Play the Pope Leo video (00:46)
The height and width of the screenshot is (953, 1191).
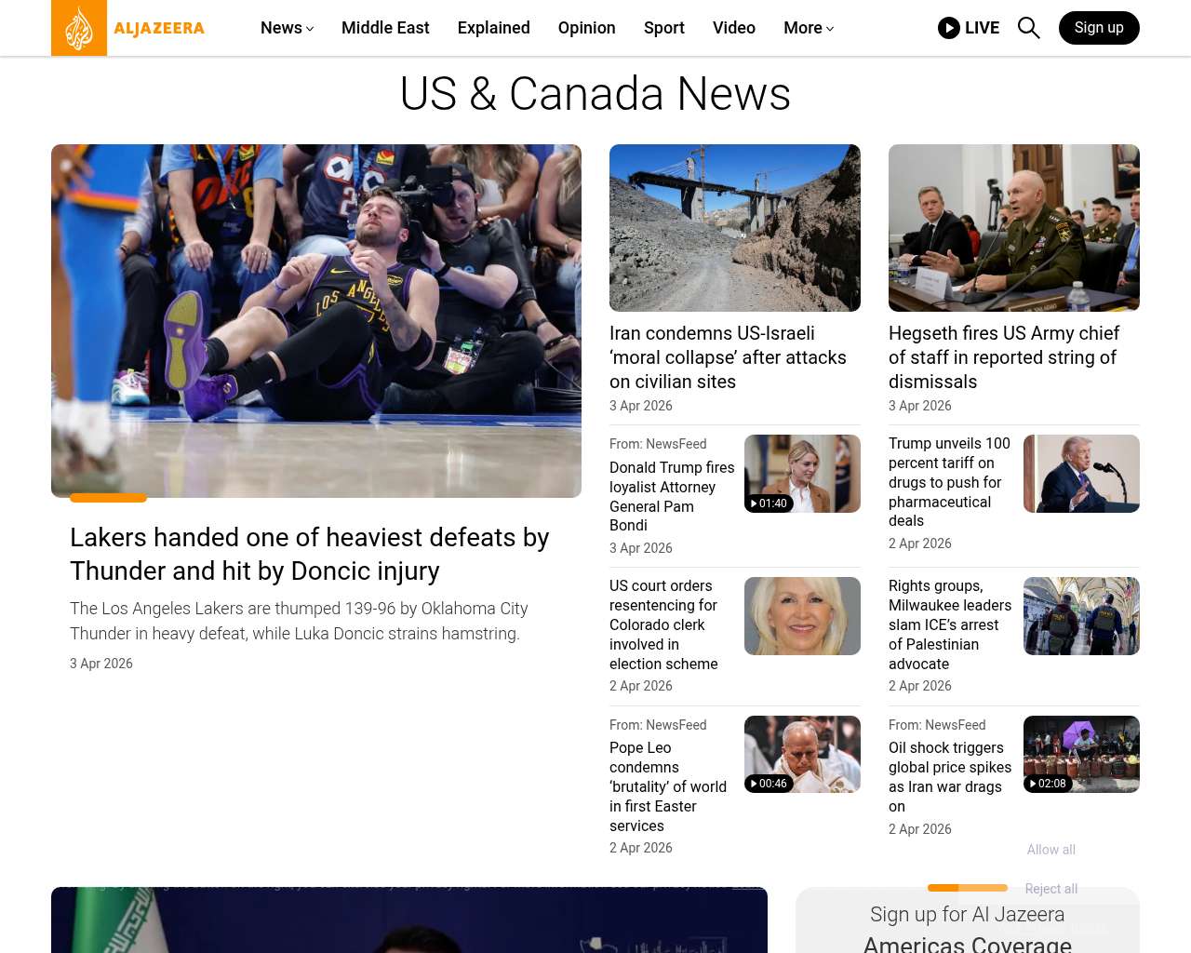(x=801, y=754)
